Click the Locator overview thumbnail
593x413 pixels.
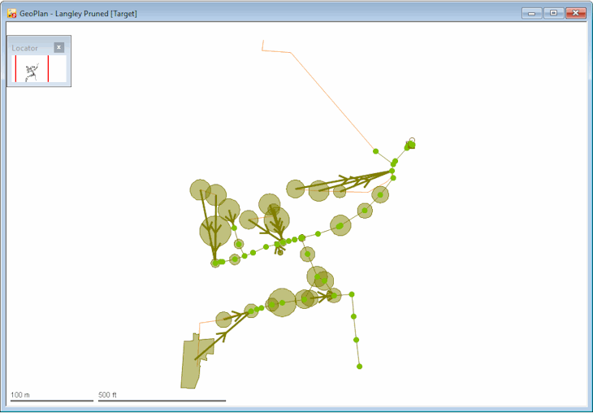point(39,68)
